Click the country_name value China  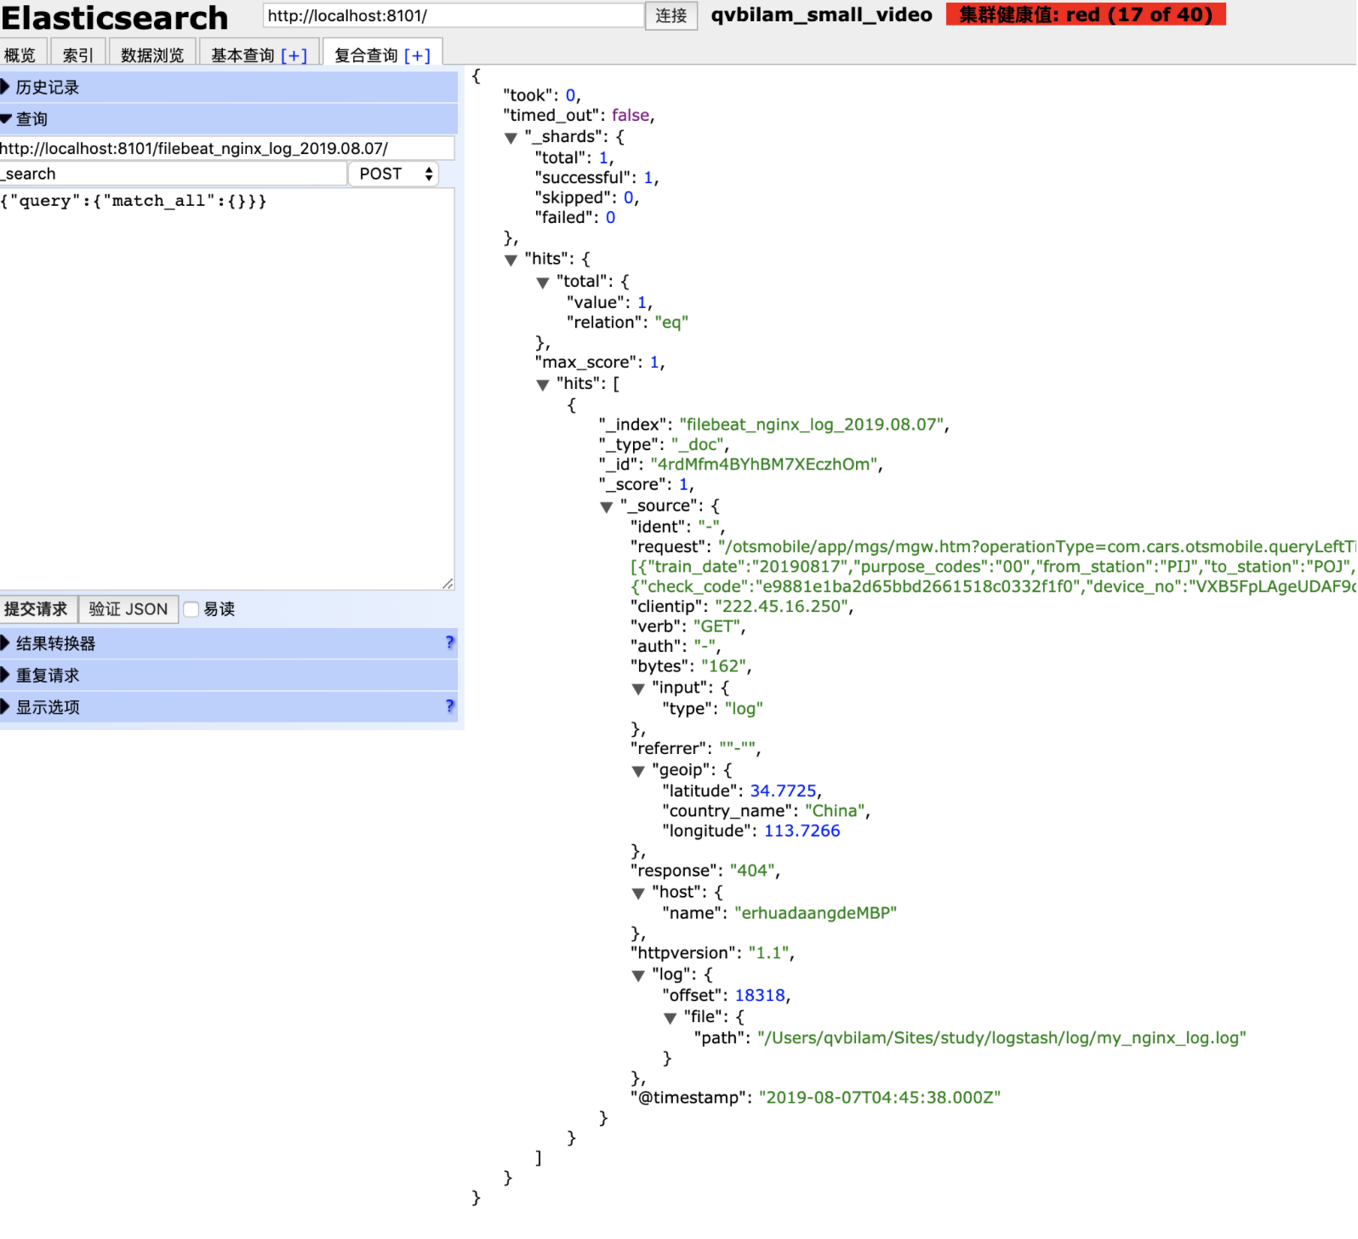835,812
